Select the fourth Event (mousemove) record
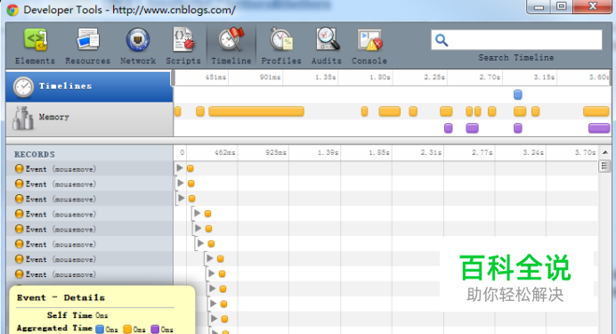The height and width of the screenshot is (334, 616). (x=90, y=214)
